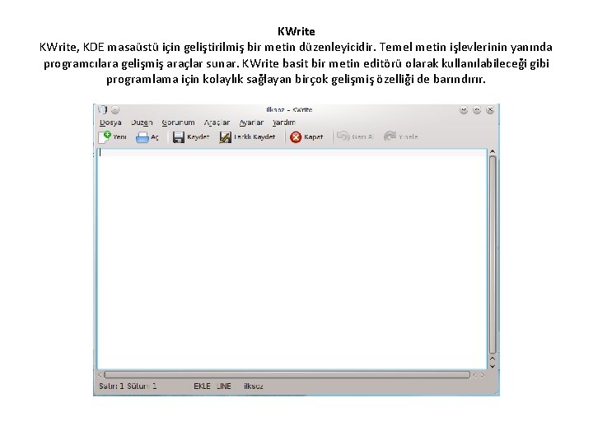Click the ilksoz file name in status bar

point(254,386)
